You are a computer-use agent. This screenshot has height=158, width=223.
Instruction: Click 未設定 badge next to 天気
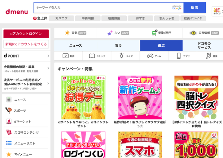(x=82, y=33)
